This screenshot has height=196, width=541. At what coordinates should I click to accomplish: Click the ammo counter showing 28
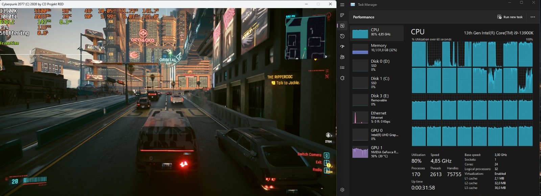pos(15,182)
